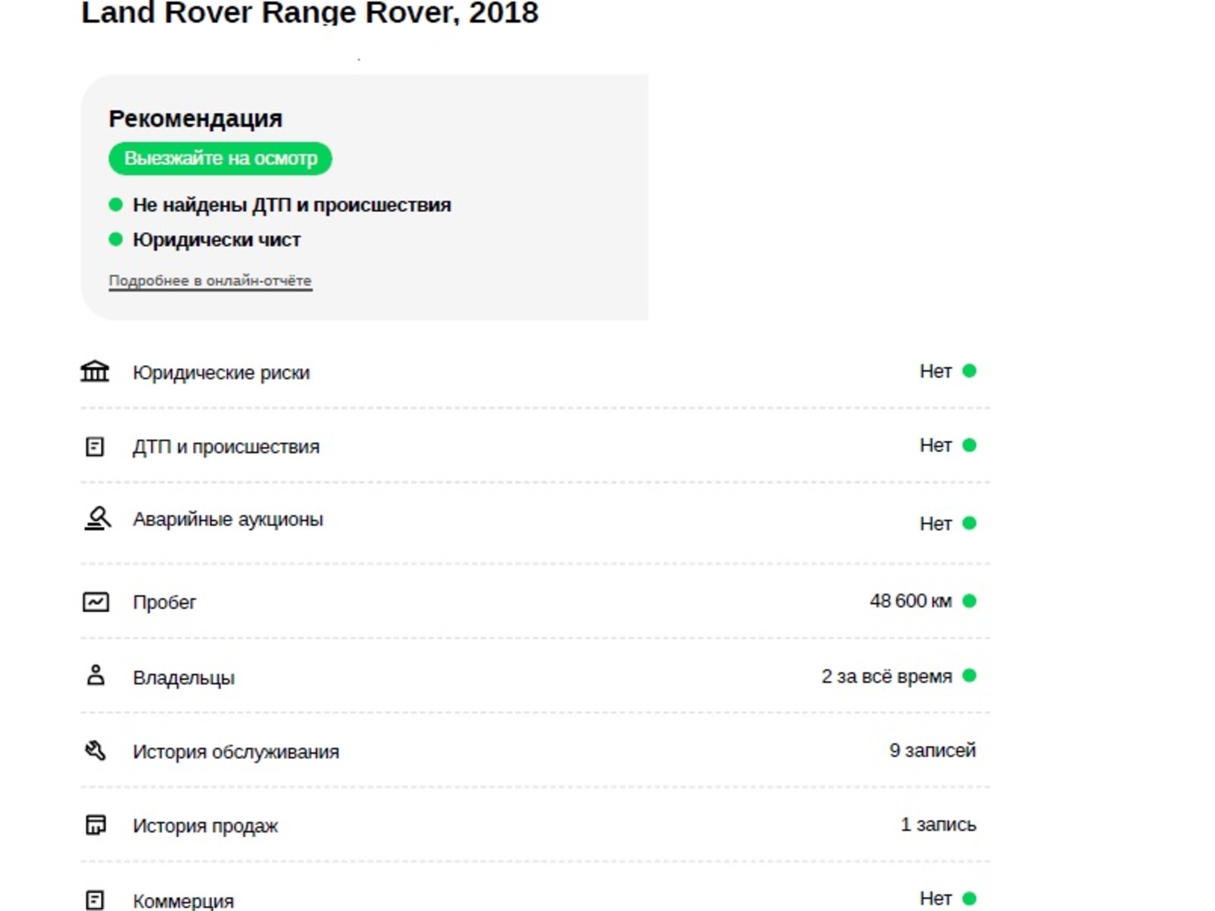Click green status dot in Владельцы row
Image resolution: width=1215 pixels, height=911 pixels.
[969, 676]
